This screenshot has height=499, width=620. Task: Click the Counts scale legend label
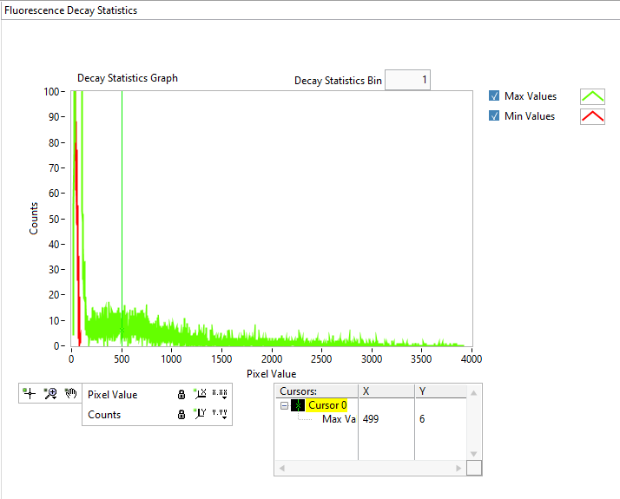tap(104, 415)
